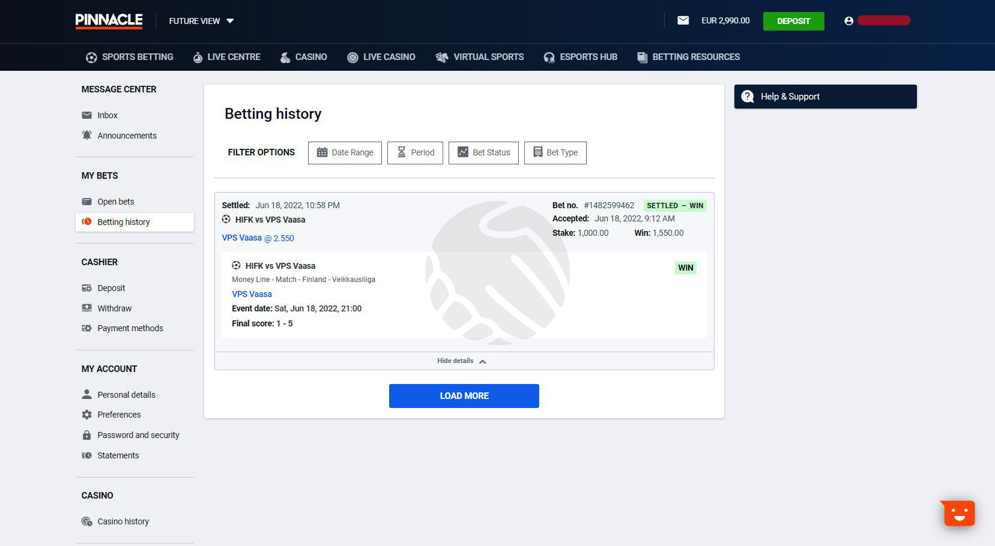Click the Virtual Sports icon
995x546 pixels.
(x=442, y=58)
